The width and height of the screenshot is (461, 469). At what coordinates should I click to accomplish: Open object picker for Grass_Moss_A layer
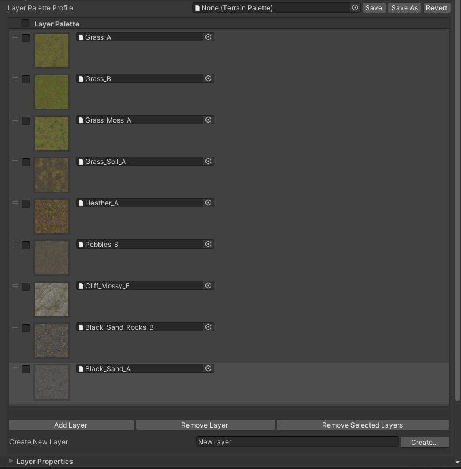[208, 120]
